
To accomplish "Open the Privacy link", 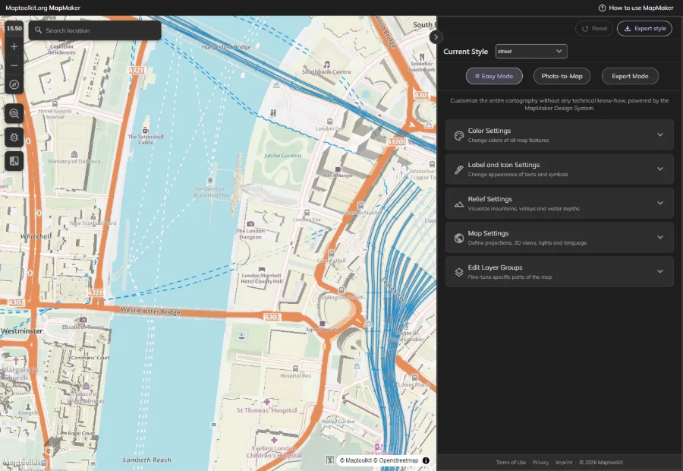I will click(x=540, y=463).
